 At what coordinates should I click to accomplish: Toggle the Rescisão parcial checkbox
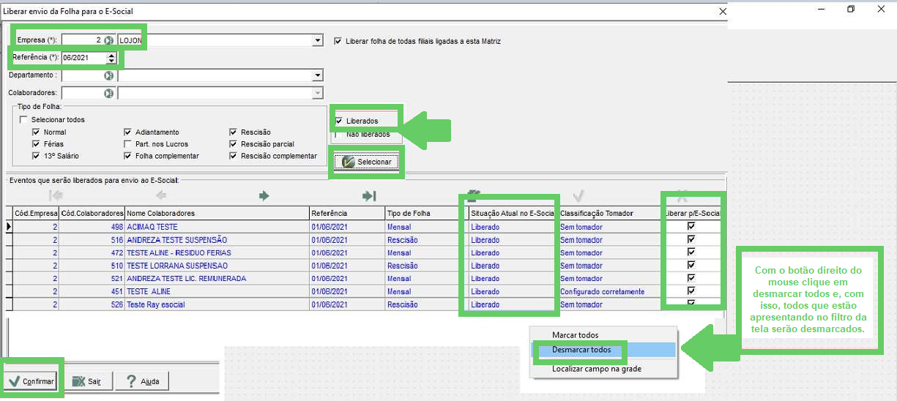pos(234,144)
